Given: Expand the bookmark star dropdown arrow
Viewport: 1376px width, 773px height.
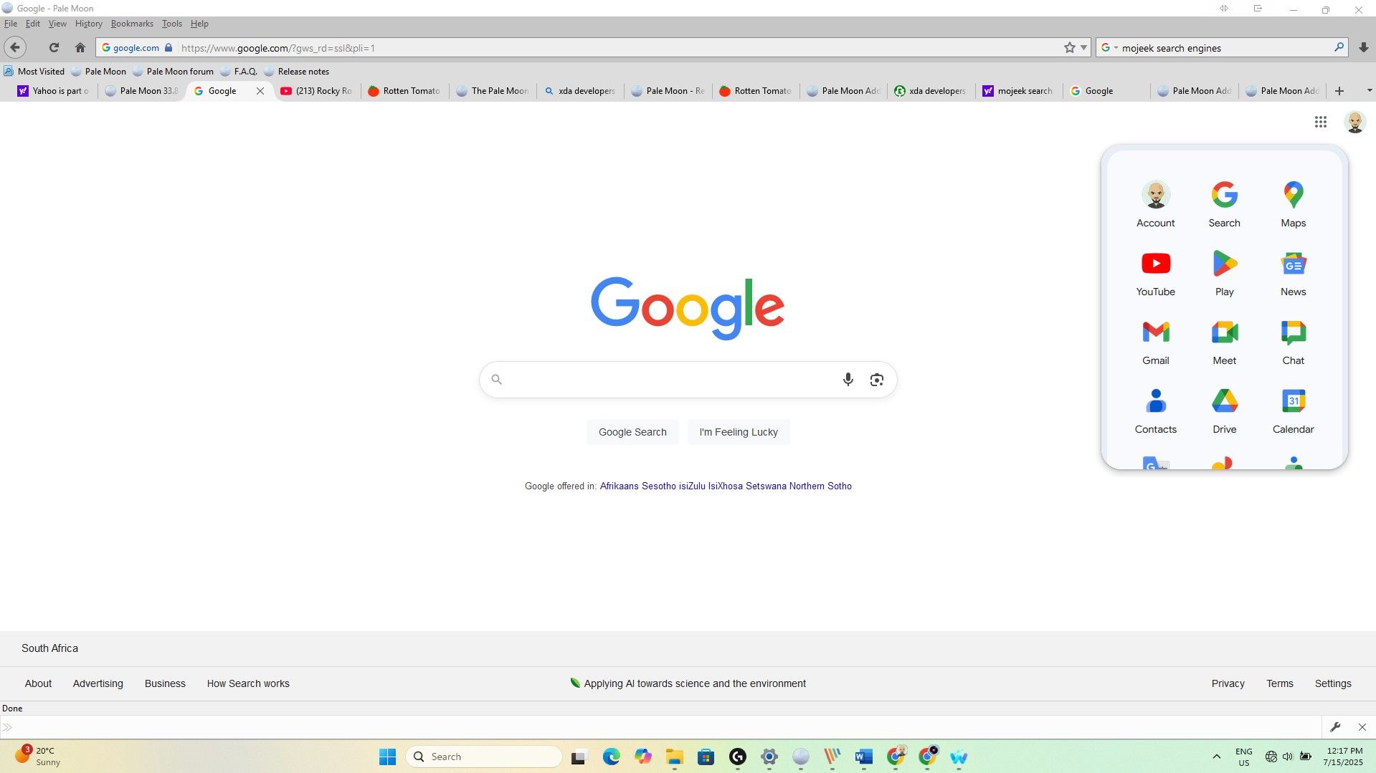Looking at the screenshot, I should tap(1083, 48).
